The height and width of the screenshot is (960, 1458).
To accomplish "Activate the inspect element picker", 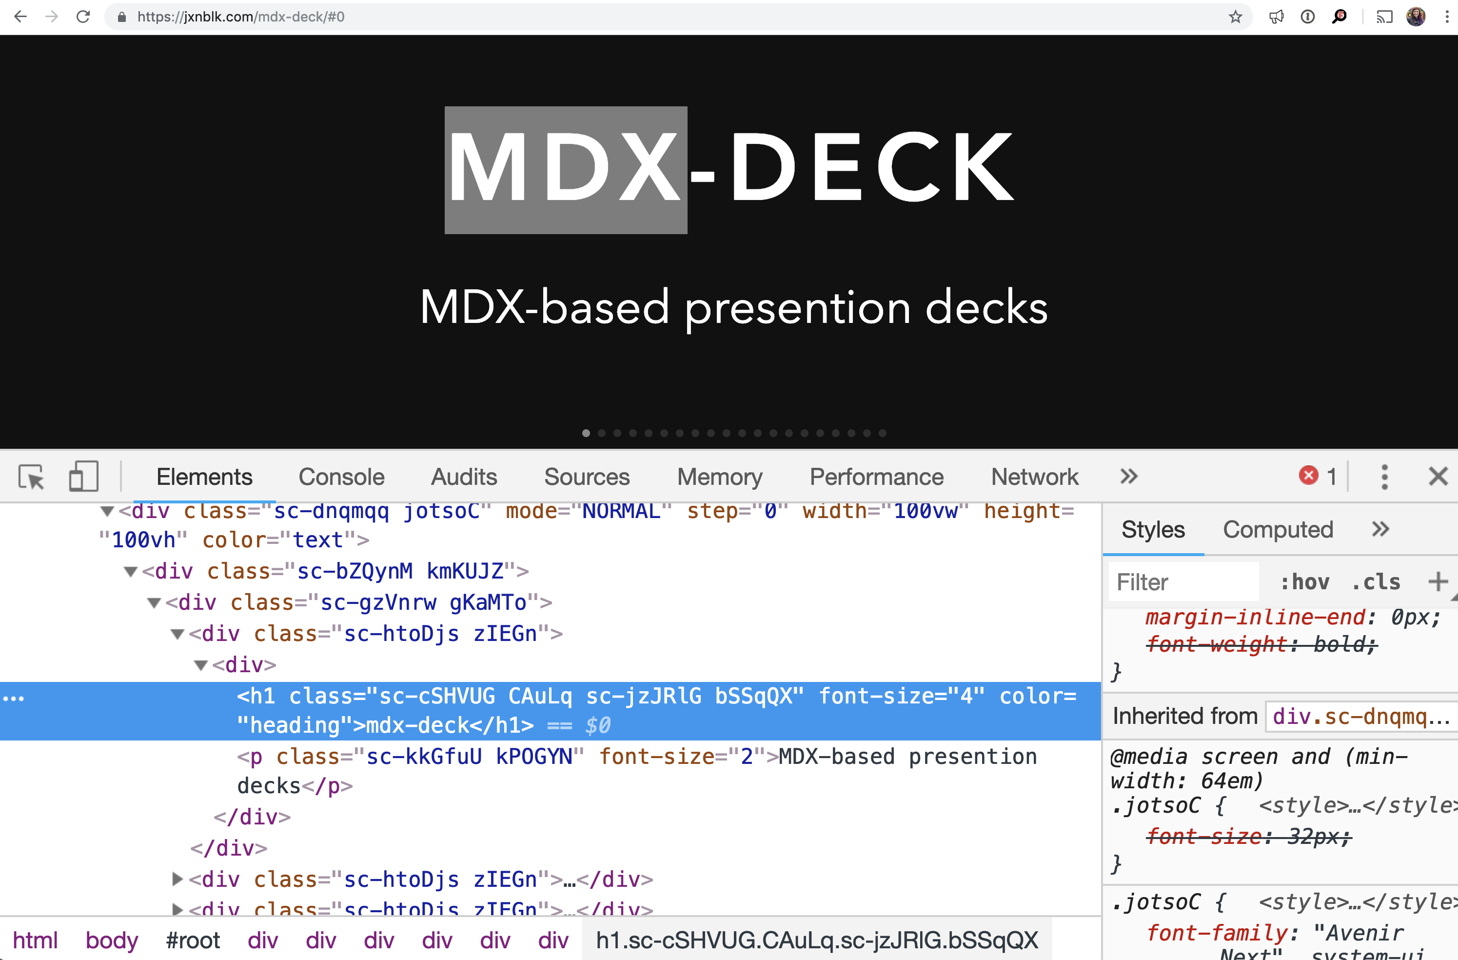I will 31,477.
